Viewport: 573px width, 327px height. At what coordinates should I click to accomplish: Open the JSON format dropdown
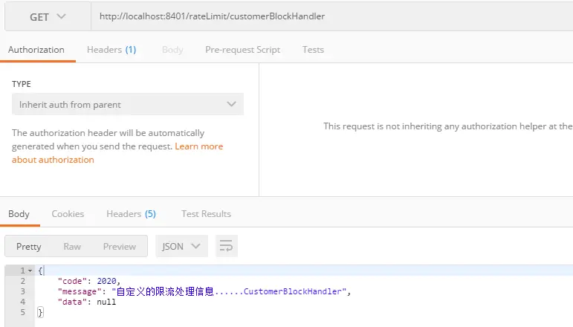tap(181, 247)
